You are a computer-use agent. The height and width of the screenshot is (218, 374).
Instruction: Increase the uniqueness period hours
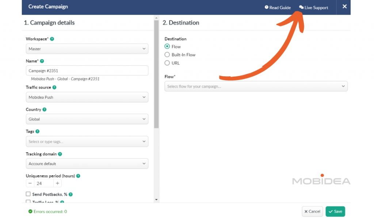pos(57,183)
